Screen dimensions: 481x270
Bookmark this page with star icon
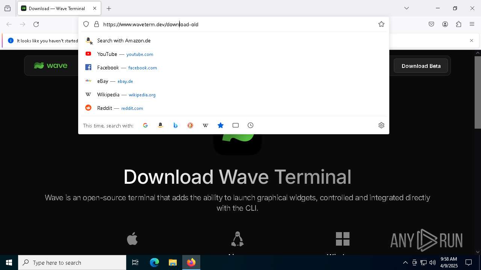tap(381, 24)
